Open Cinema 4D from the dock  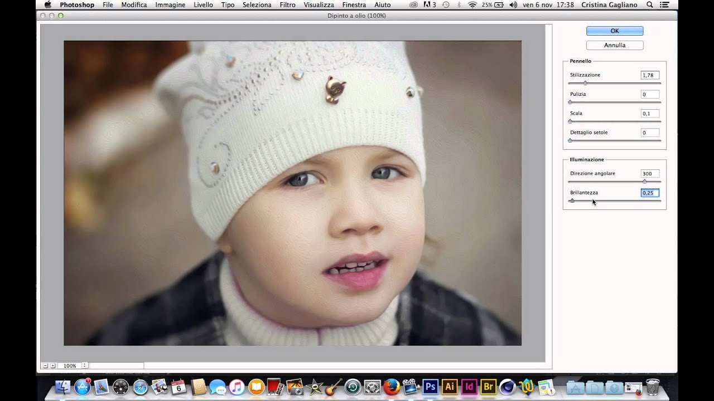click(508, 387)
